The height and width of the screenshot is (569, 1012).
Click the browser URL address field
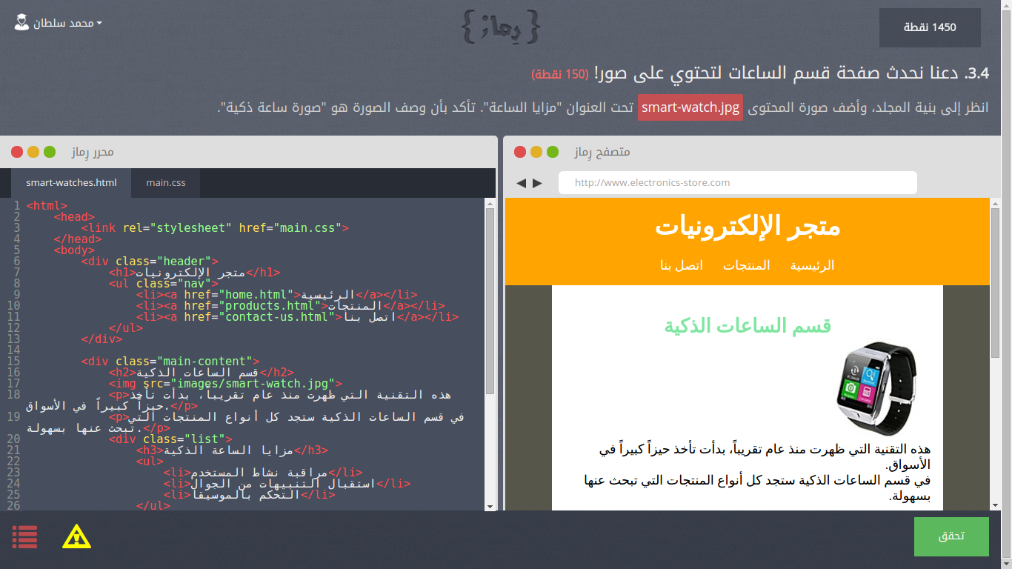pyautogui.click(x=737, y=183)
